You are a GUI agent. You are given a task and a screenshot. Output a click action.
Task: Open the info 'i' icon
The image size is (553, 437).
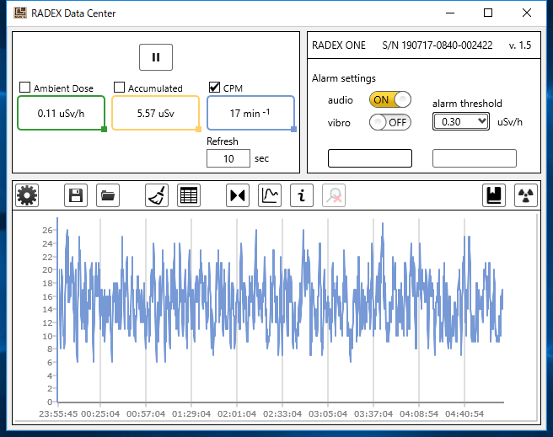click(x=302, y=195)
